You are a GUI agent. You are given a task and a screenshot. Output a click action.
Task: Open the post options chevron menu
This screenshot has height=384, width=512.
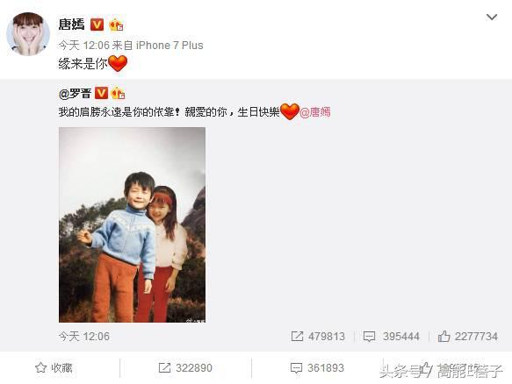coord(492,17)
